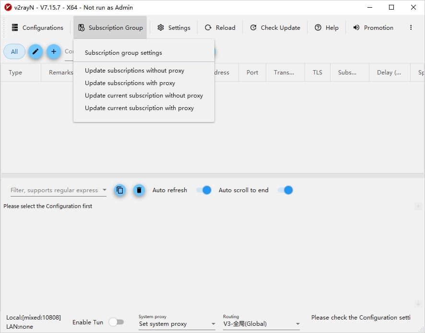Click the pencil edit subscription group icon
The image size is (425, 333).
click(x=35, y=52)
